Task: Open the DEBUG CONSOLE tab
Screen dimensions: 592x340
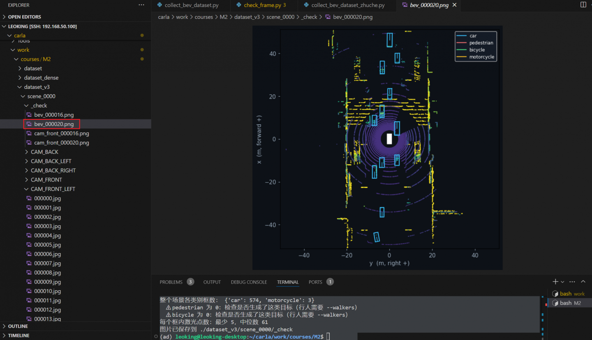Action: tap(249, 282)
